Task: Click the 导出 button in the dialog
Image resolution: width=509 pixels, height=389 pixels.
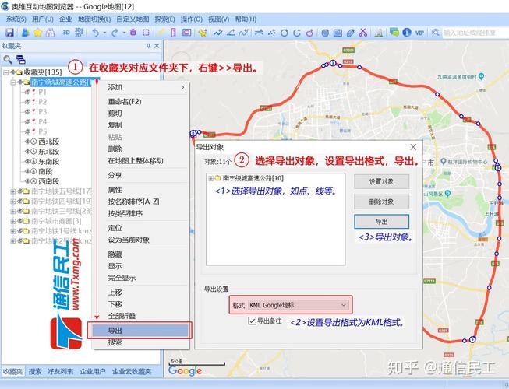Action: tap(381, 222)
